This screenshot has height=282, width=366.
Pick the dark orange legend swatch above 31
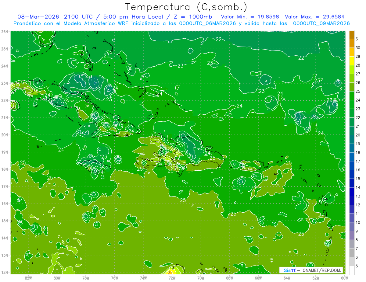[x=352, y=35]
